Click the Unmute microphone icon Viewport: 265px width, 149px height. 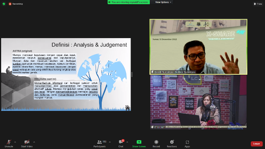(x=9, y=142)
